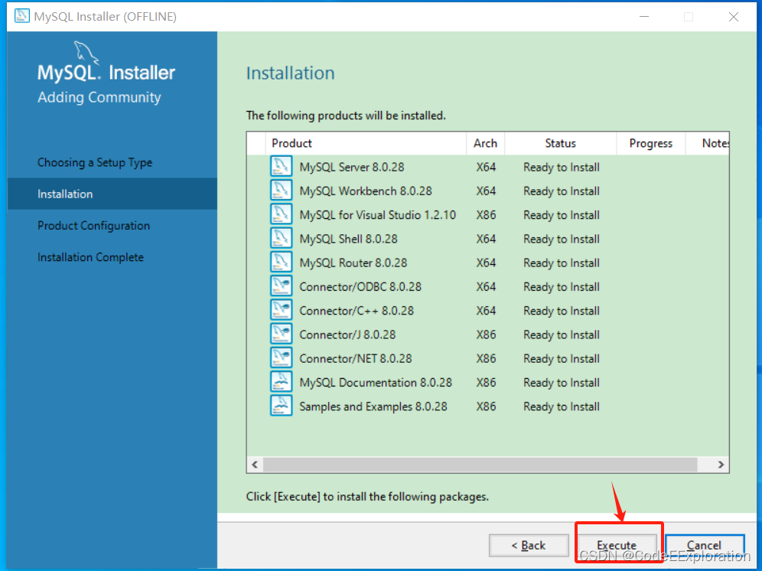Click Ready to Install status for Samples and Examples

562,406
